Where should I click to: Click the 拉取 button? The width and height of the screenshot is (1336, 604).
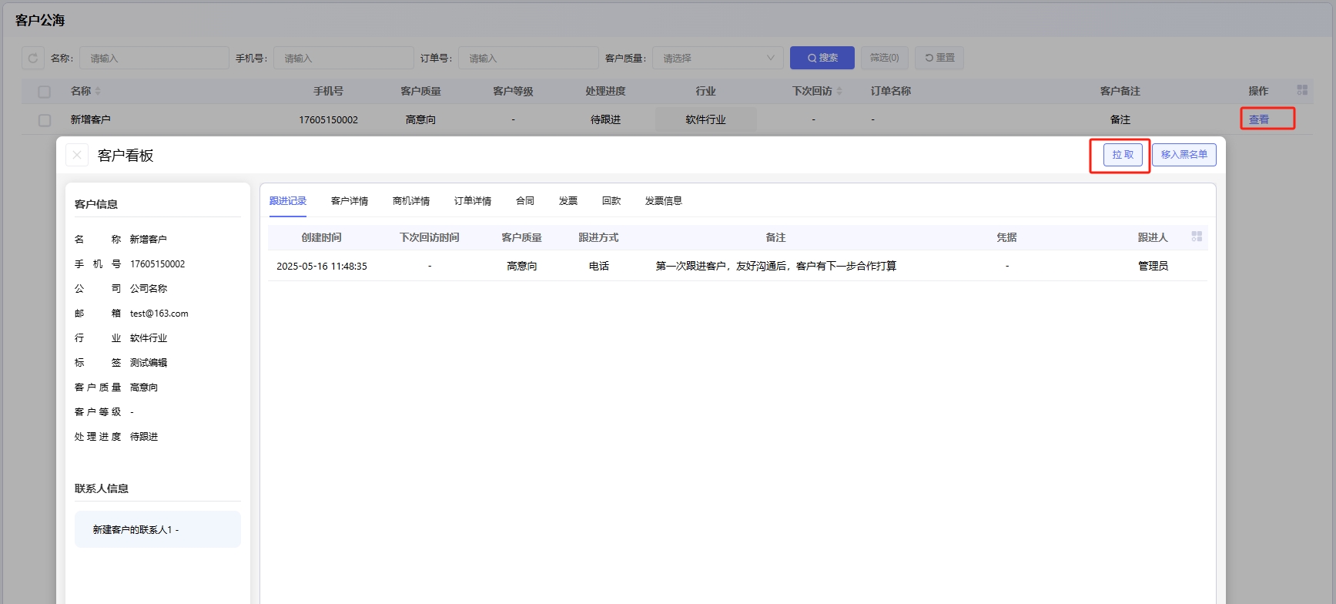point(1122,155)
